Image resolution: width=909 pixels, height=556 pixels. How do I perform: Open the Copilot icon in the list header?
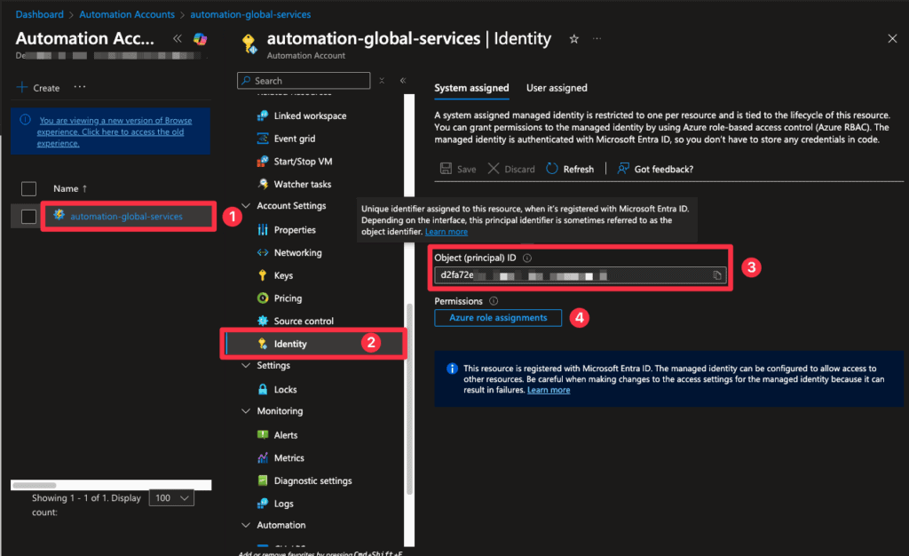200,39
